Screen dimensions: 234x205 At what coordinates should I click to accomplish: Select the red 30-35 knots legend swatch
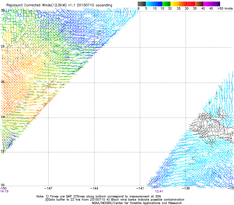[x=191, y=4]
